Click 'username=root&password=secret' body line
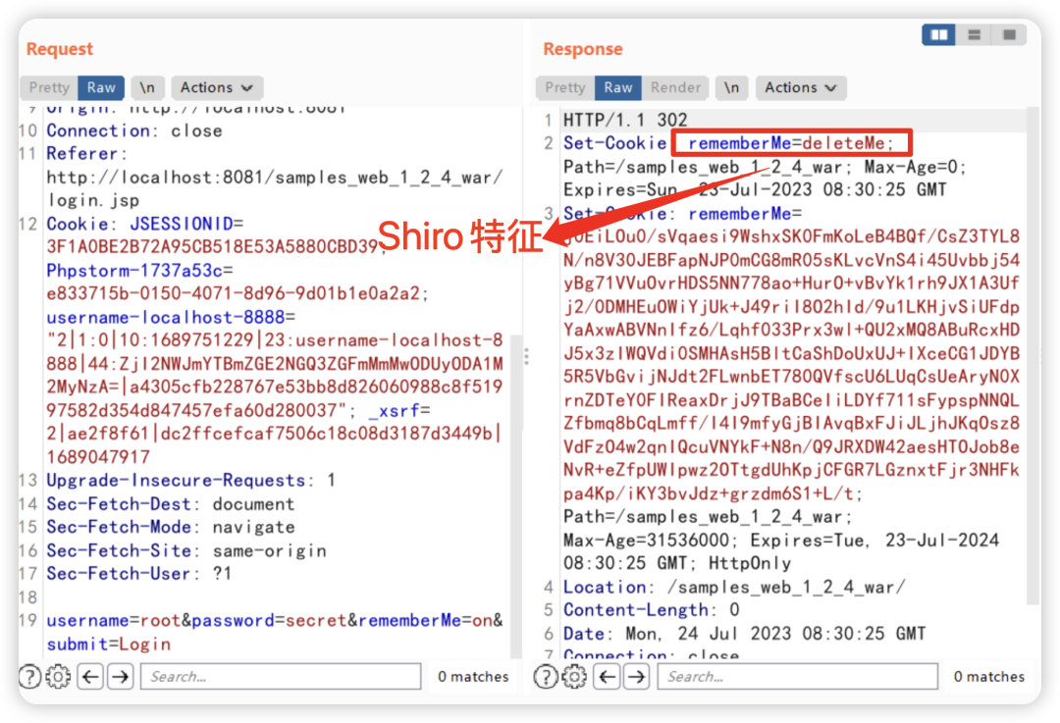The height and width of the screenshot is (723, 1060). point(196,620)
